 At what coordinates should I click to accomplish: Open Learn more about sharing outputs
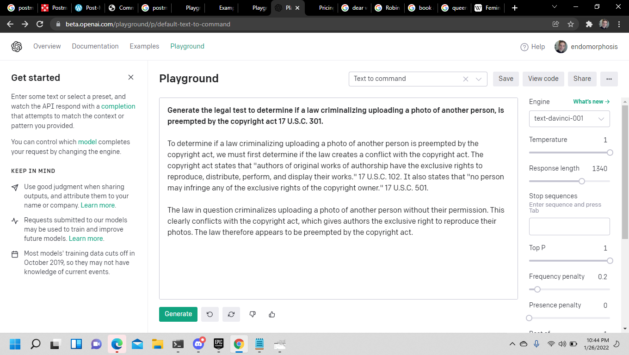pyautogui.click(x=98, y=205)
